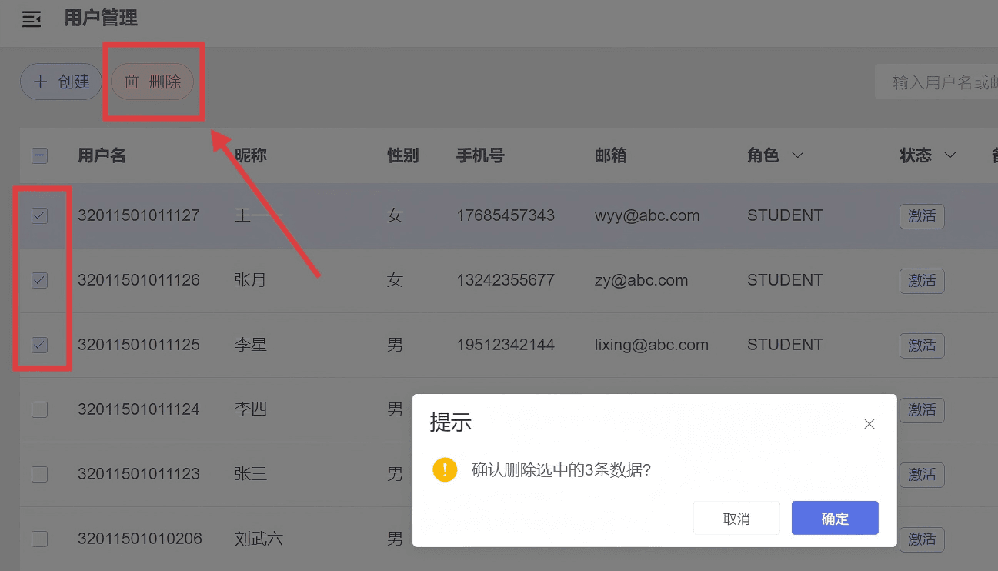
Task: Click the yellow warning icon in dialog
Action: 445,469
